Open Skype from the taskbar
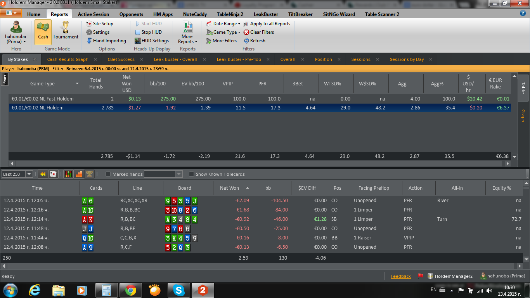Screen dimensions: 530x298 pos(178,290)
